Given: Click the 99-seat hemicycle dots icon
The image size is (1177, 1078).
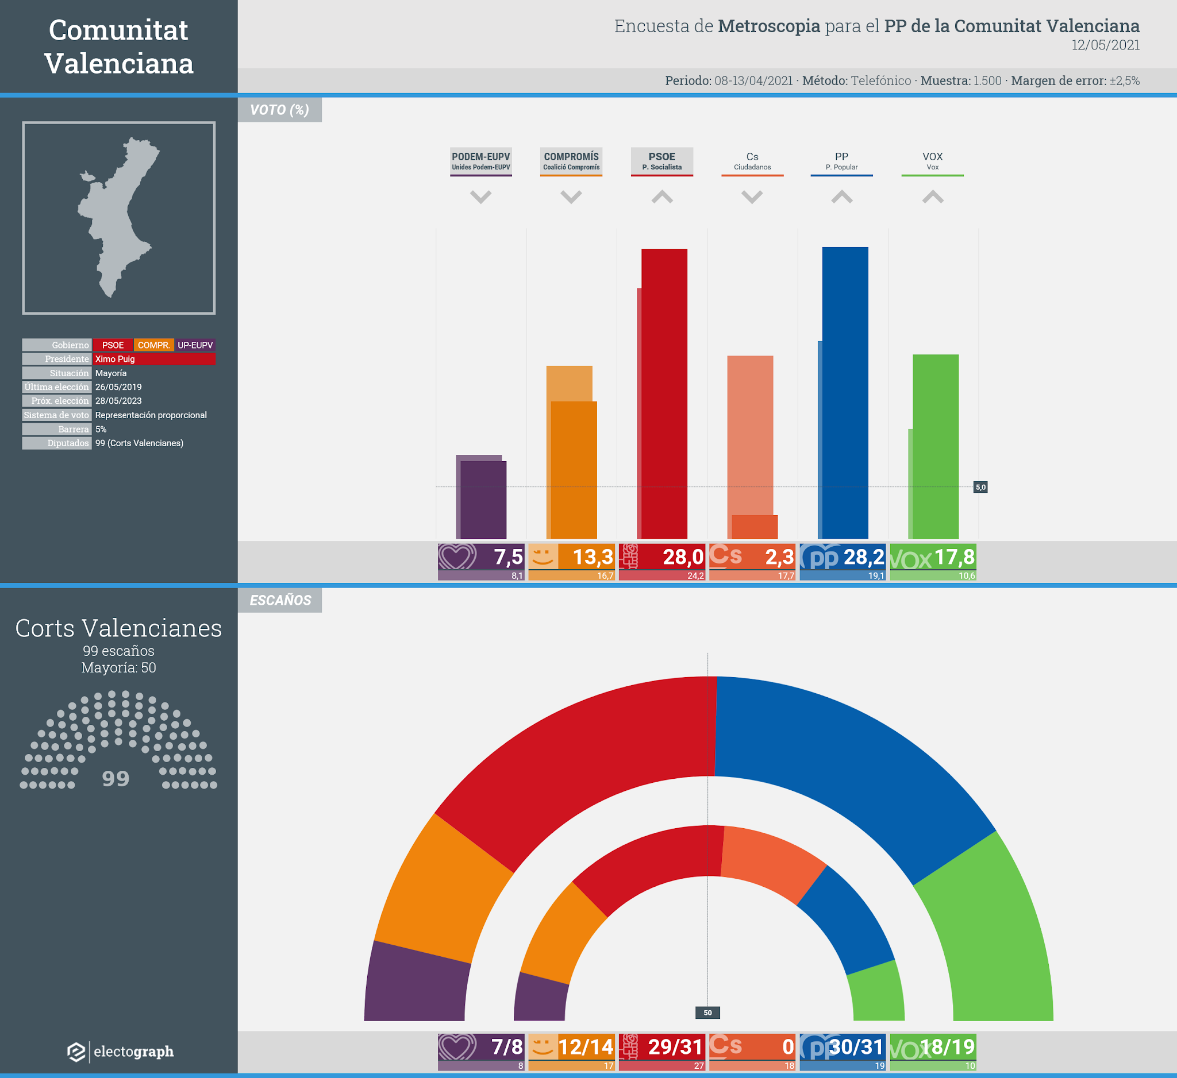Looking at the screenshot, I should tap(118, 740).
